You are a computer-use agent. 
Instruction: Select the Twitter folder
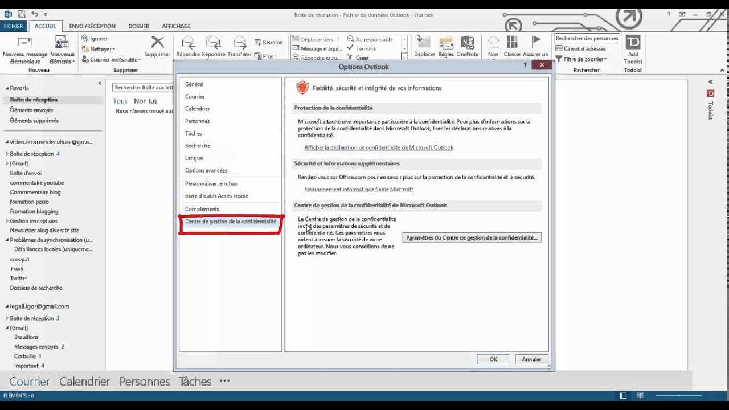(18, 278)
